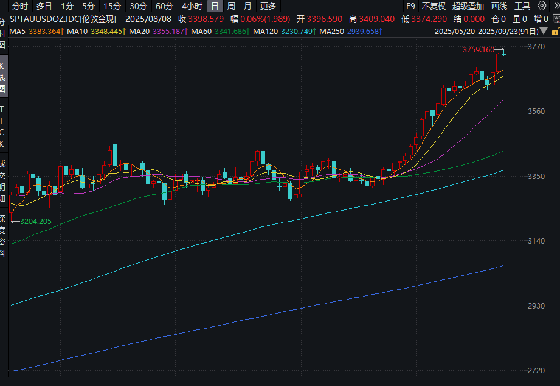560x386 pixels.
Task: Click the 画线 drawing tools button
Action: click(499, 6)
